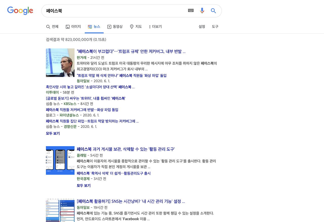The height and width of the screenshot is (222, 324).
Task: Open the 동아일보 article on 시간 관리 기능
Action: (x=131, y=201)
